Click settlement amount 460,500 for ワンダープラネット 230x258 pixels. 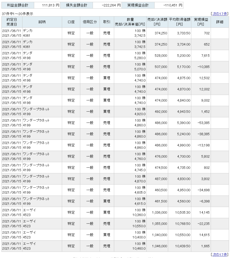pyautogui.click(x=161, y=190)
